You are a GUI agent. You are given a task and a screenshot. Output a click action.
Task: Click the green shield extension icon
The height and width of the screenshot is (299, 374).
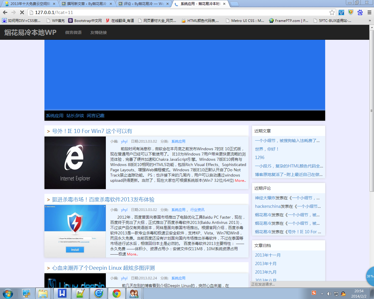(x=351, y=12)
